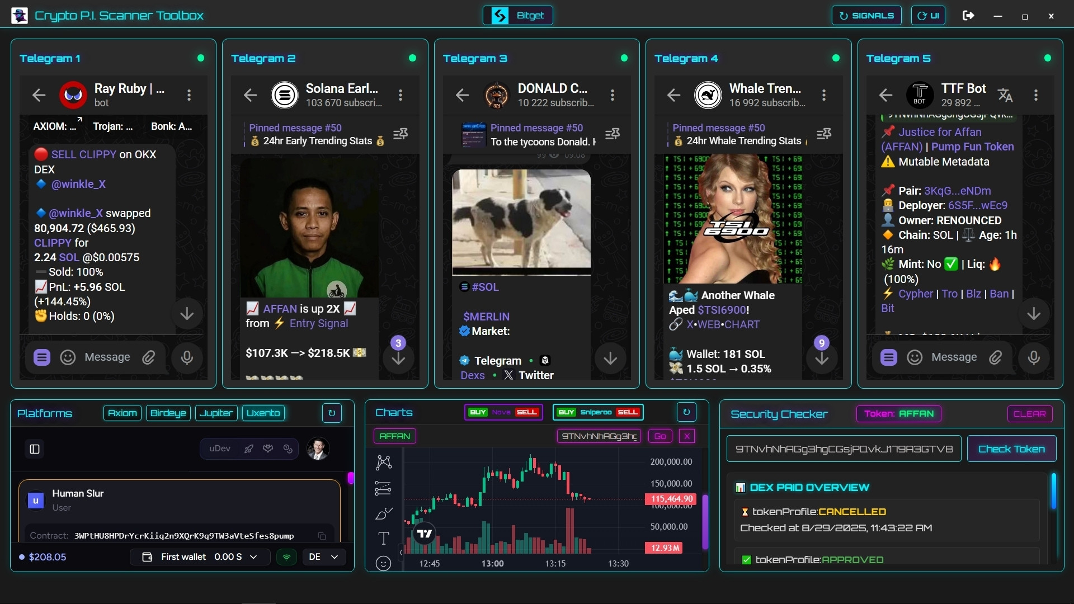Expand the chart toolbar collapse arrow
This screenshot has height=604, width=1074.
click(401, 553)
